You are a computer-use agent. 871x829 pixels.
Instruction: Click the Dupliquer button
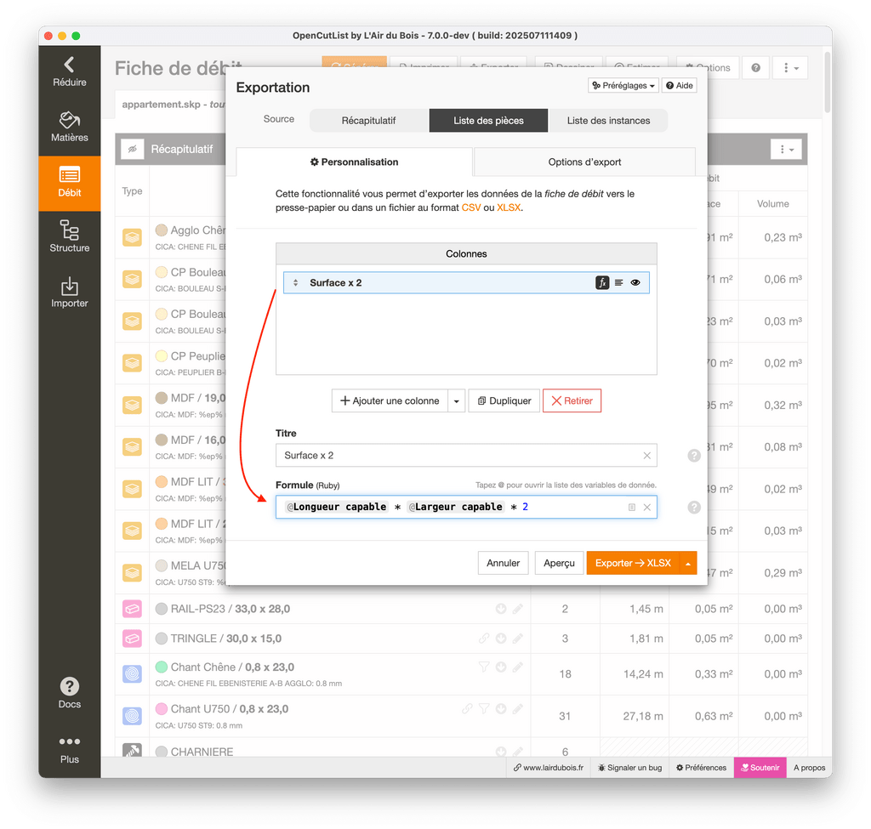coord(504,401)
